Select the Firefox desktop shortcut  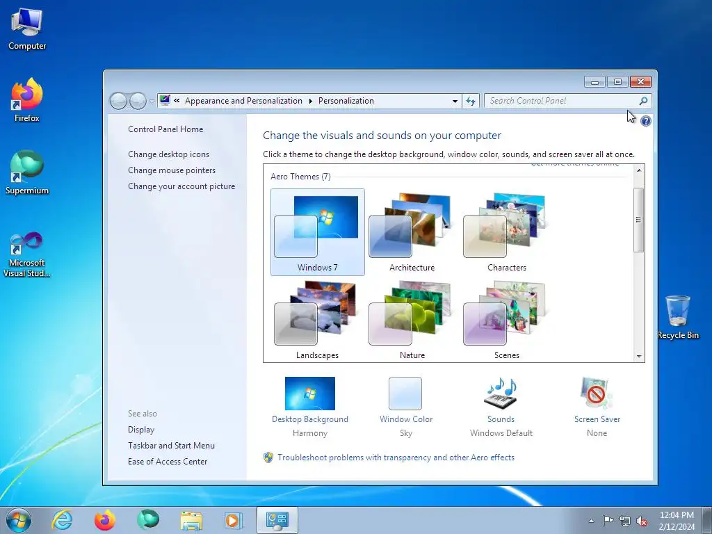(27, 100)
